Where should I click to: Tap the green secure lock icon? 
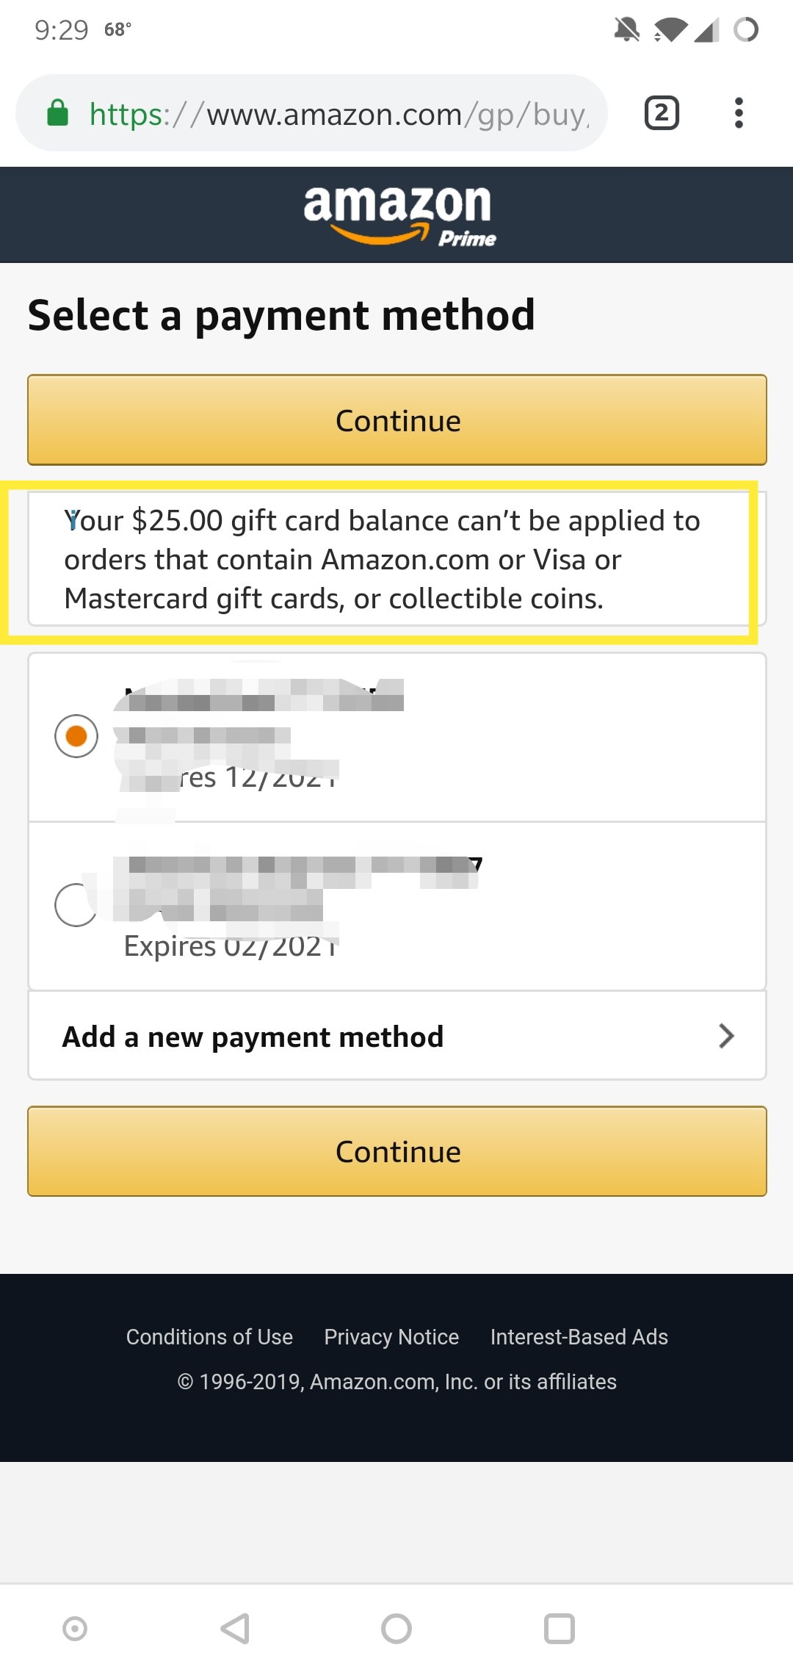pos(58,114)
